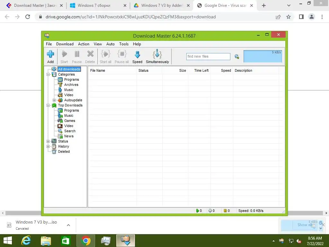Expand the Autoupdate tree node
Viewport: 329px width, 247px height.
tap(54, 100)
